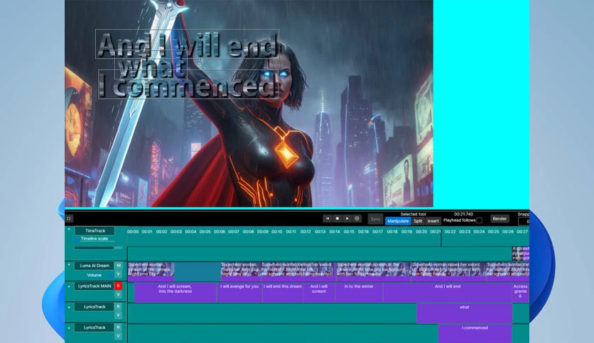Select the 'I commenced' lyric clip
This screenshot has width=594, height=343.
pyautogui.click(x=475, y=334)
